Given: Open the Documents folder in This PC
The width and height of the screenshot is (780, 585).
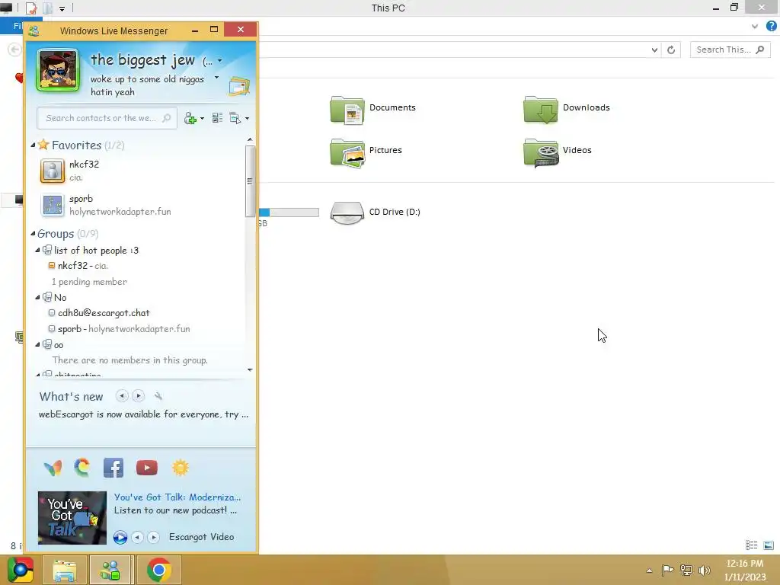Looking at the screenshot, I should pyautogui.click(x=373, y=110).
